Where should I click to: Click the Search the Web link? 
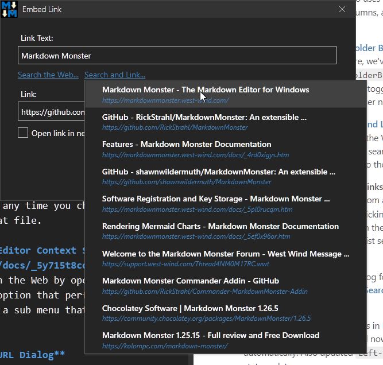pos(48,75)
